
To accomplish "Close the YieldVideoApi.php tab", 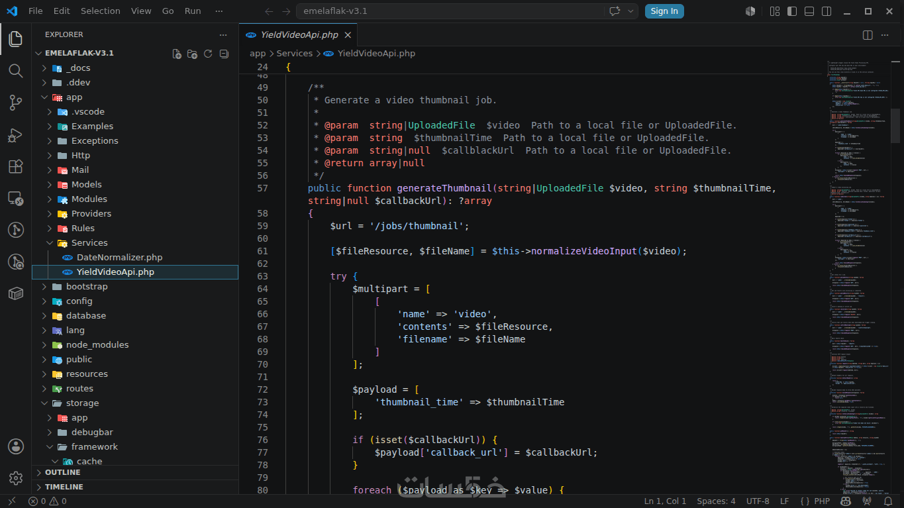I will pyautogui.click(x=348, y=35).
